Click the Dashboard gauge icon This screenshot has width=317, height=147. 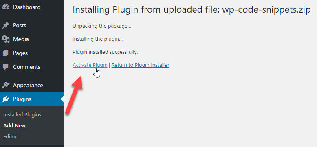[x=6, y=7]
